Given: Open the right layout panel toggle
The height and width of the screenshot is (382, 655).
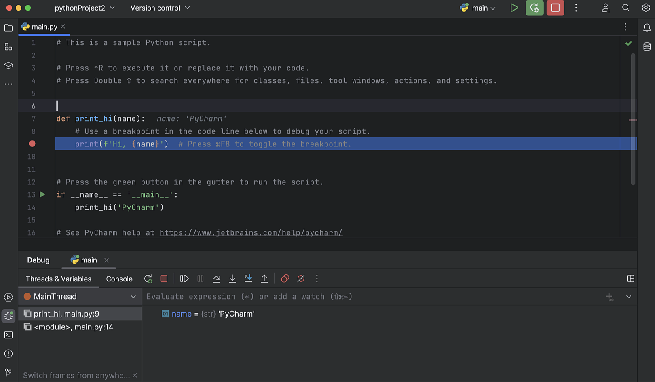Looking at the screenshot, I should click(631, 279).
